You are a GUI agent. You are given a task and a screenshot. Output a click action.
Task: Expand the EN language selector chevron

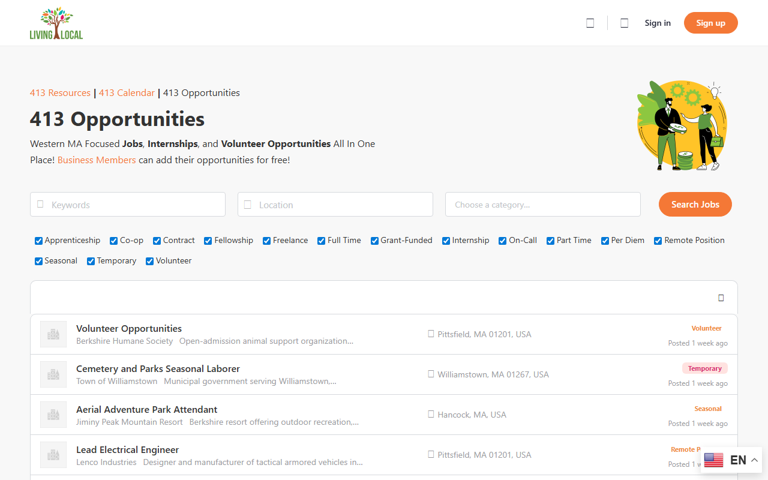(755, 460)
